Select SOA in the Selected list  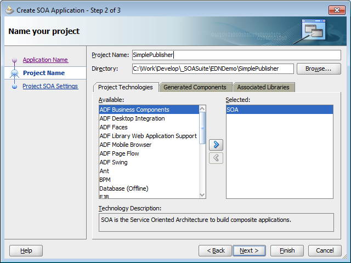pyautogui.click(x=279, y=110)
